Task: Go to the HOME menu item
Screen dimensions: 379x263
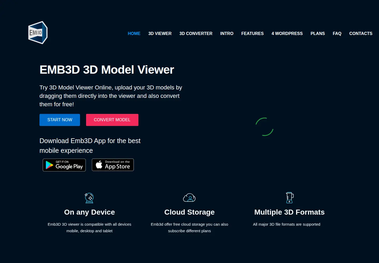Action: click(x=134, y=33)
